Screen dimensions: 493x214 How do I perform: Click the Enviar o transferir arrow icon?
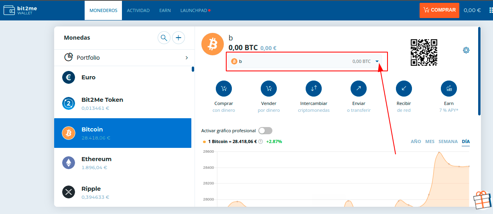[x=359, y=89]
